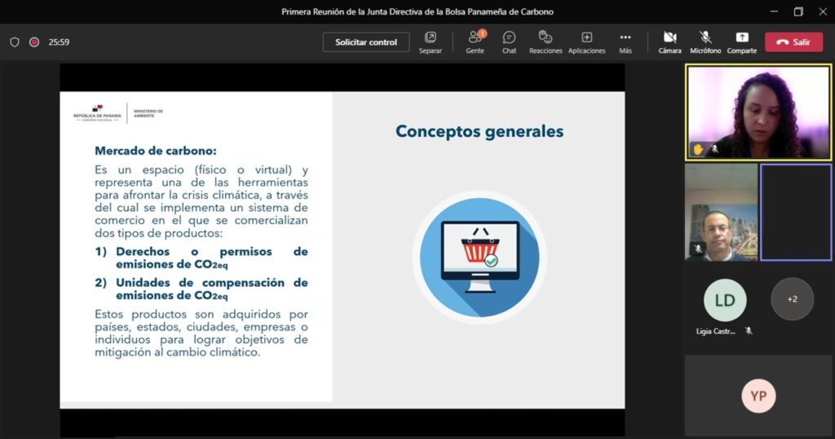The width and height of the screenshot is (835, 439).
Task: Click muted mic icon on man's video
Action: (697, 248)
